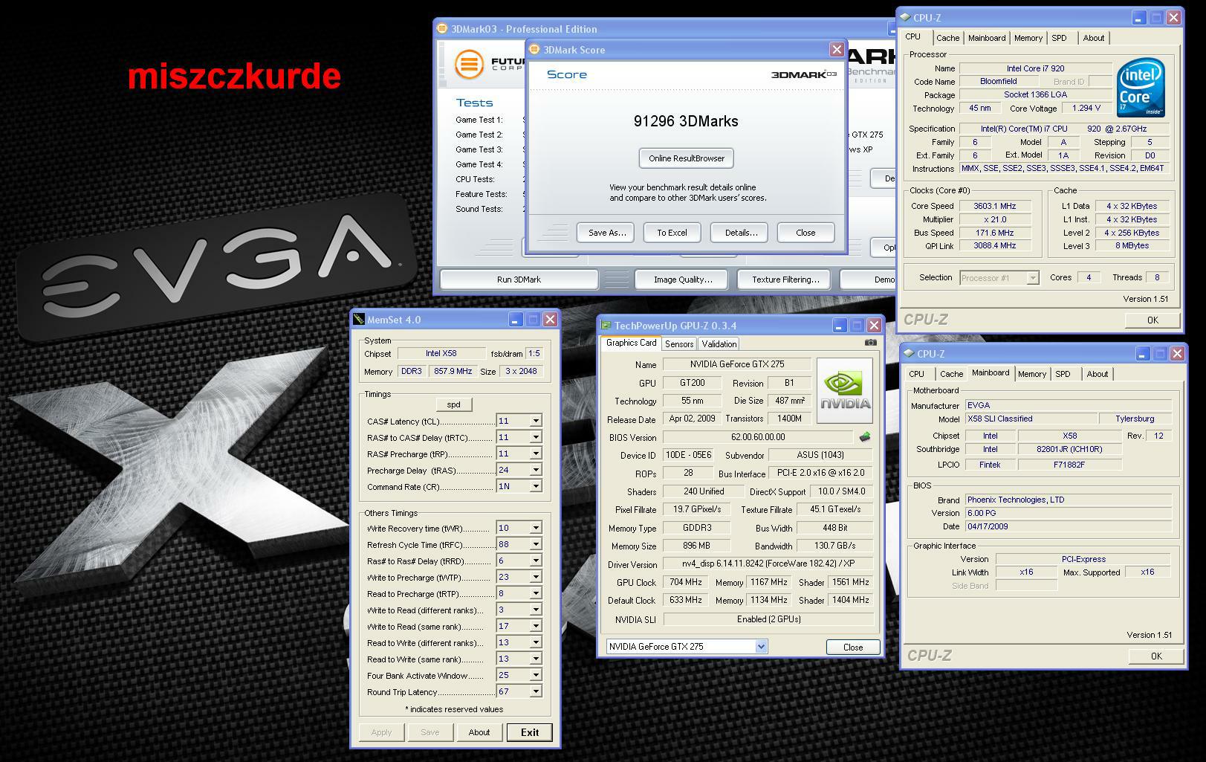Open the SPD tab in lower CPU-Z

(1063, 374)
